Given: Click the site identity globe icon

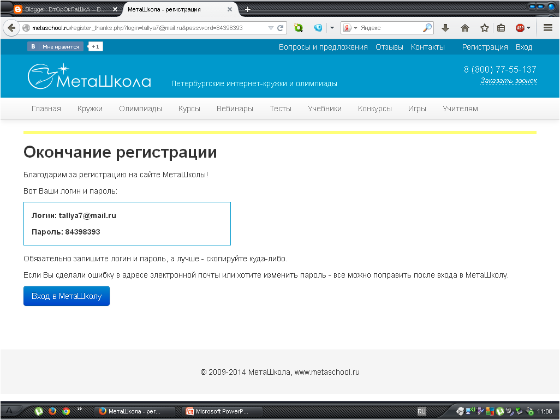Looking at the screenshot, I should (26, 28).
